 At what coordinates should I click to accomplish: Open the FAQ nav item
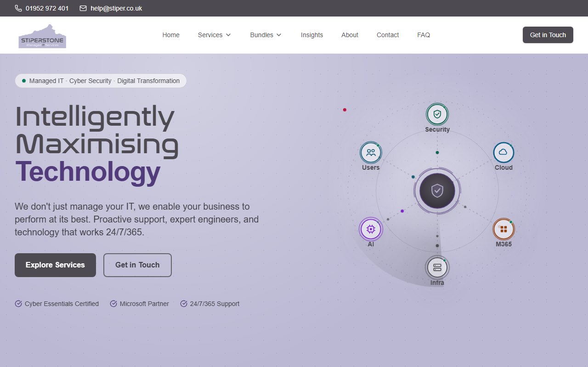(x=424, y=35)
